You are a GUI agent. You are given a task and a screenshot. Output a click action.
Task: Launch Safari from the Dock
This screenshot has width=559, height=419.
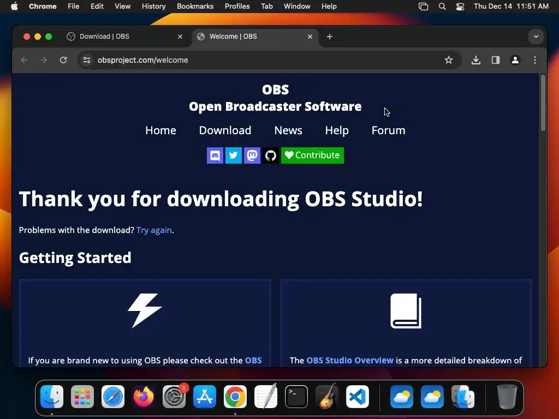tap(113, 397)
